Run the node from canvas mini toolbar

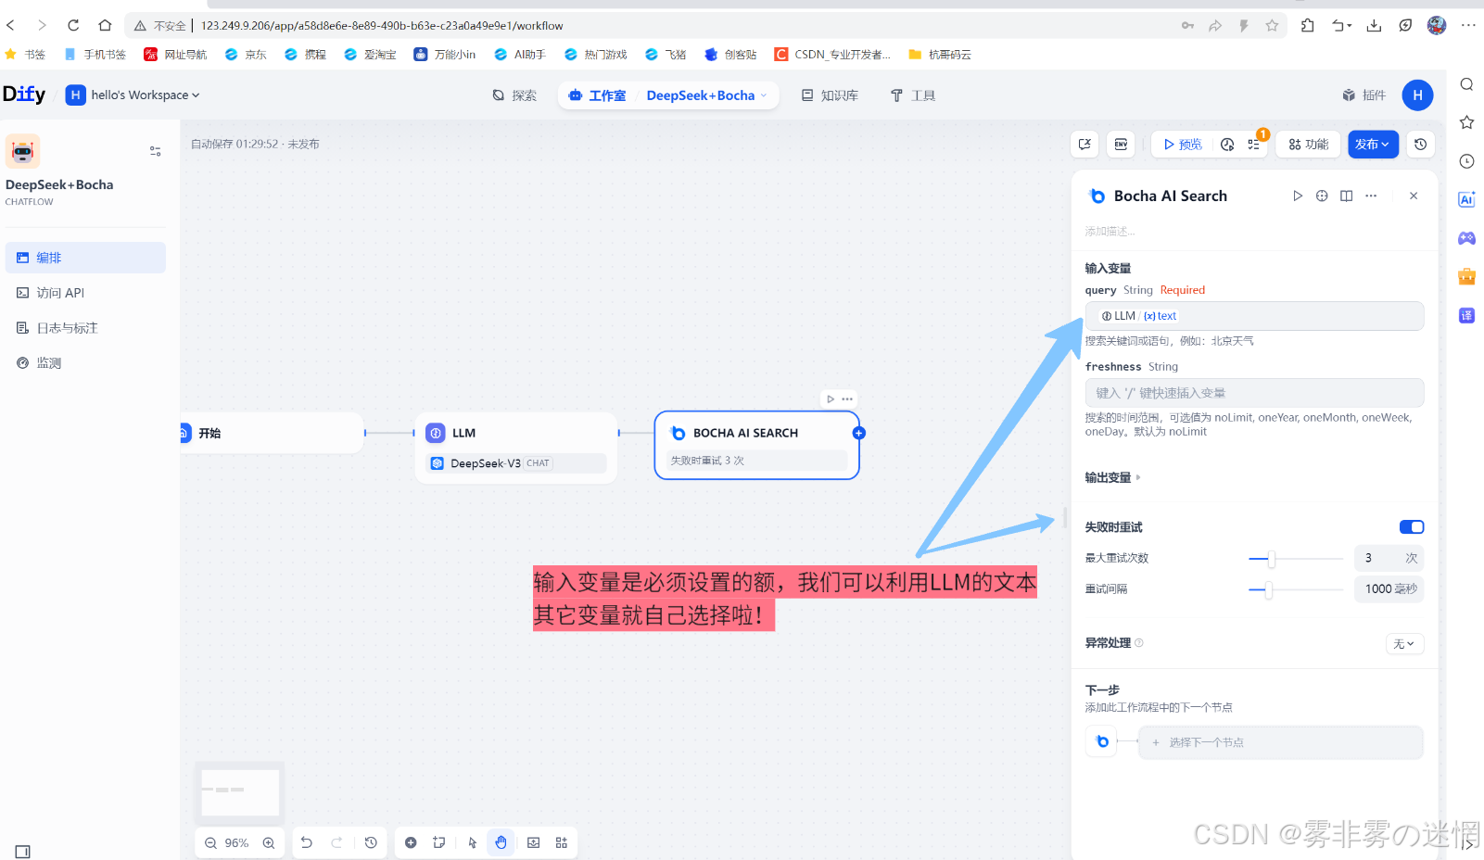[x=831, y=399]
